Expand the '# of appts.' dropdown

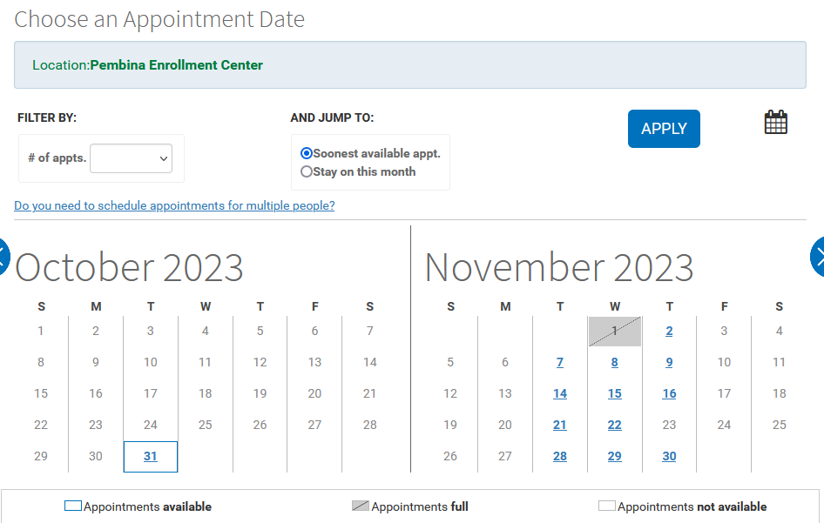coord(131,158)
